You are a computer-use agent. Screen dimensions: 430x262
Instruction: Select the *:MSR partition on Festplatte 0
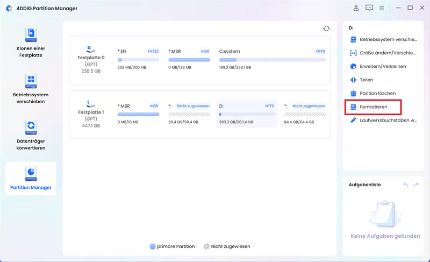pos(189,59)
